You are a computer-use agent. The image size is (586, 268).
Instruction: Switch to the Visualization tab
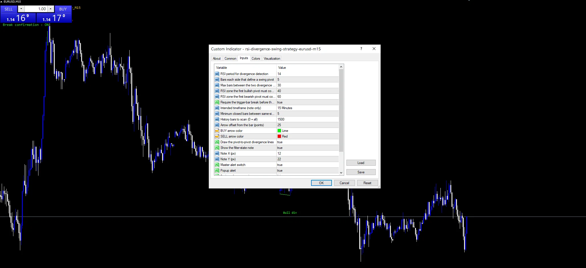coord(272,59)
